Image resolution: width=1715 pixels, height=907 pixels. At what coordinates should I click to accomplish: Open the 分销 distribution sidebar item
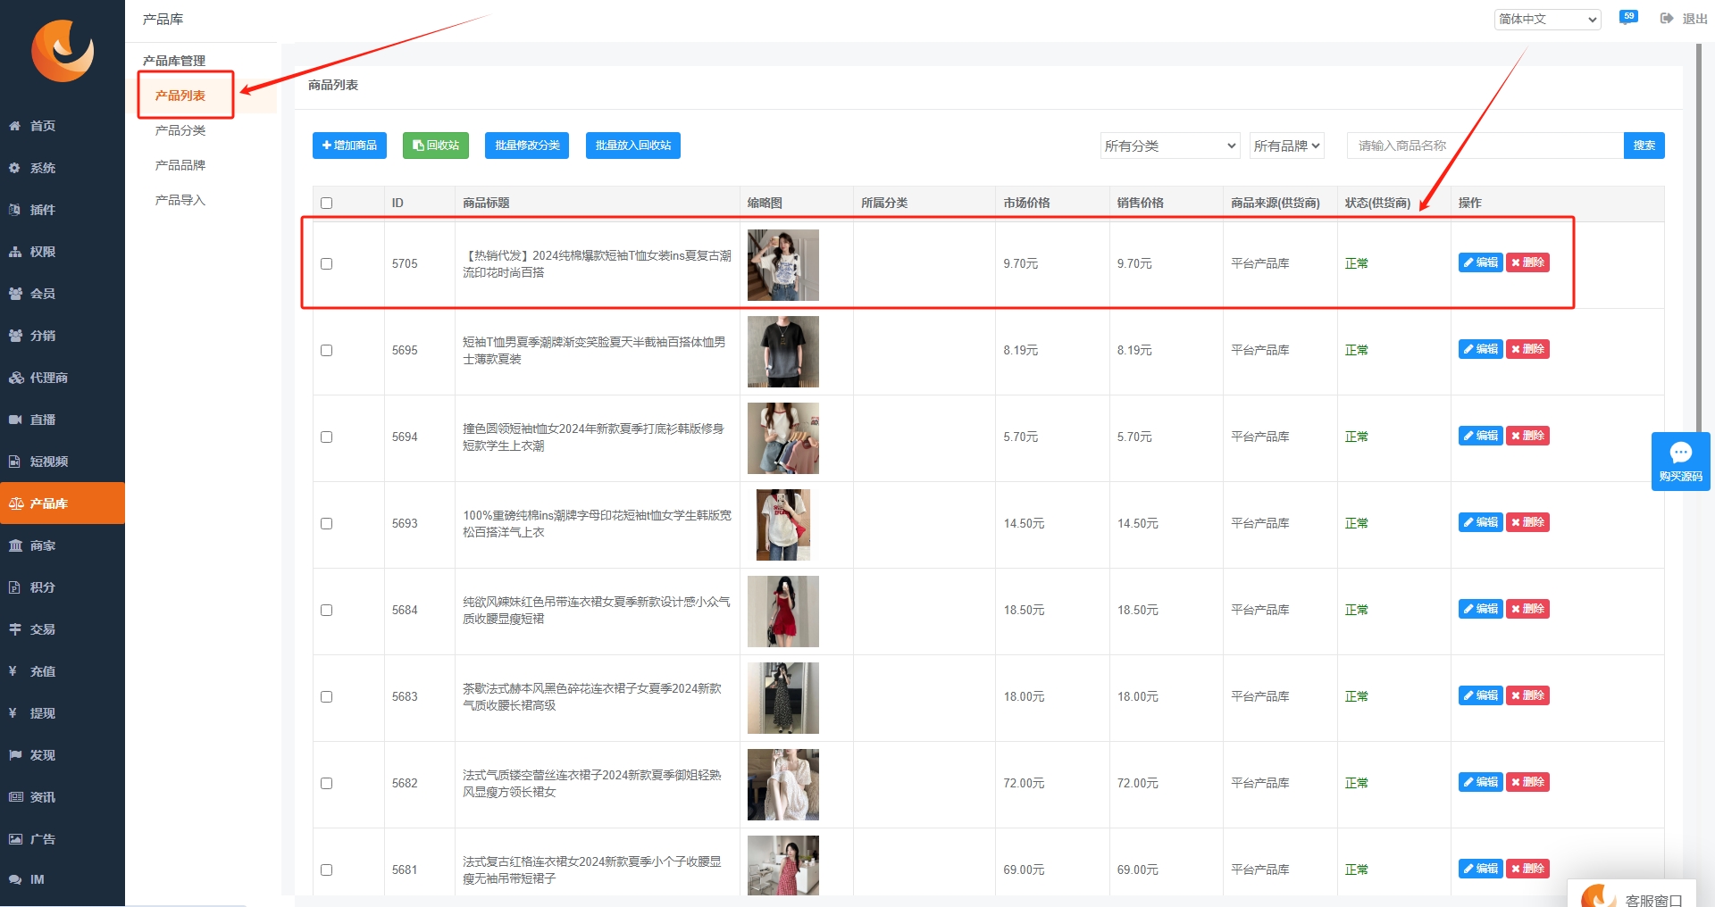pyautogui.click(x=63, y=336)
